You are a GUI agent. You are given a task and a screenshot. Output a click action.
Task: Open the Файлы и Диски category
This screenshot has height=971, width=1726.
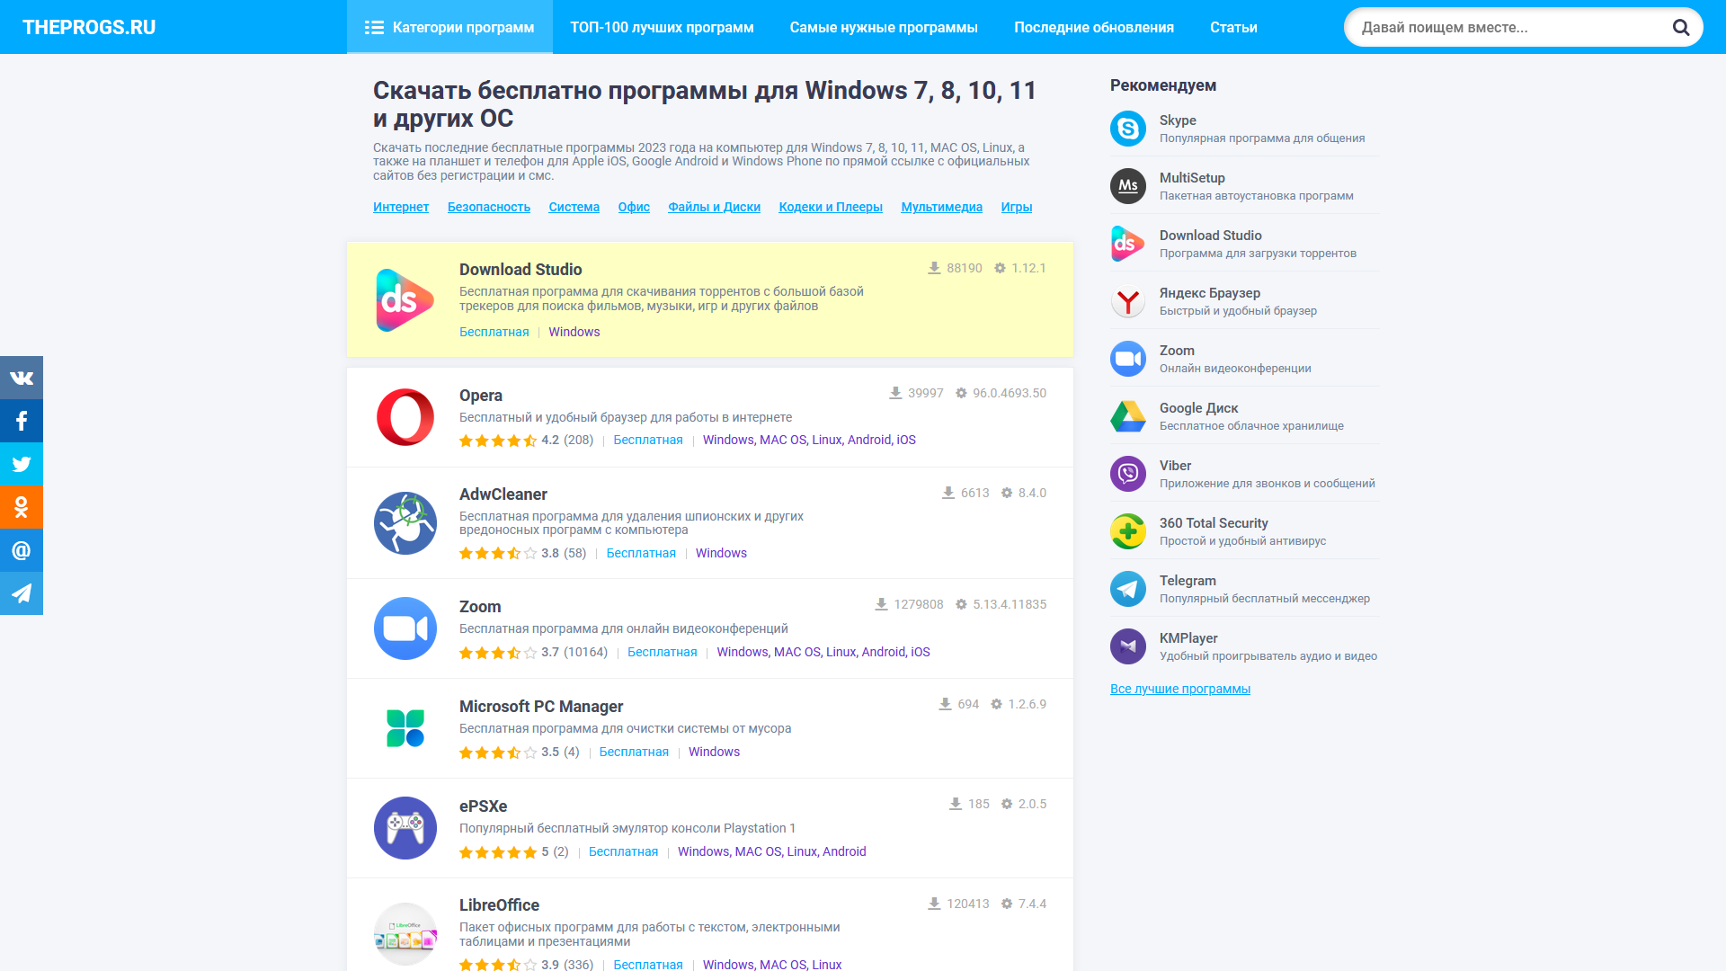coord(715,207)
